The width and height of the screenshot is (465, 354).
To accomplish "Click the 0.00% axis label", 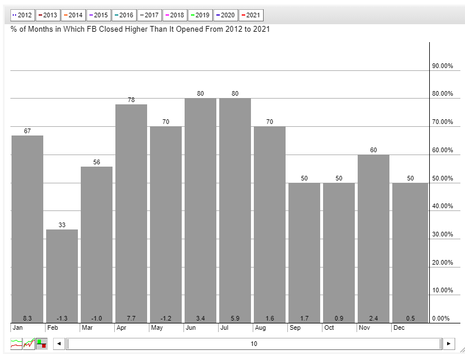I will pyautogui.click(x=441, y=318).
